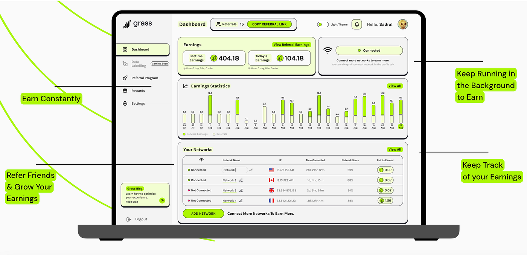Edit Network 2 name pencil
Viewport: 527px width, 255px height.
241,180
